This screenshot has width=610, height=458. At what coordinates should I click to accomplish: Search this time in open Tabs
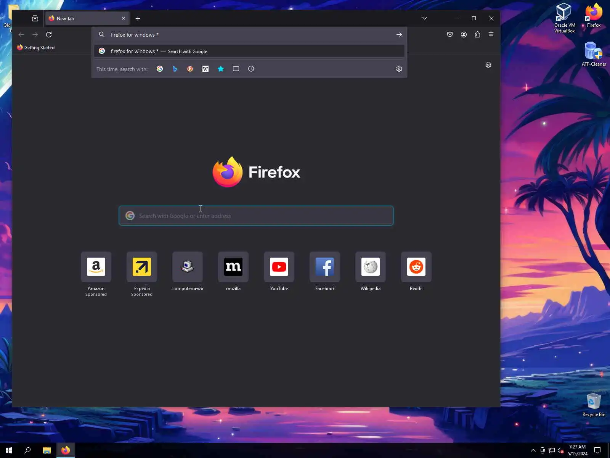pos(236,69)
